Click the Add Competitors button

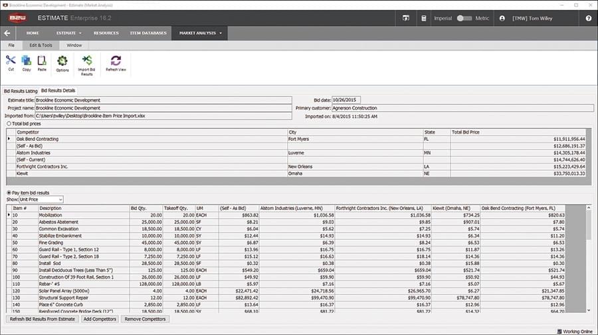point(101,319)
